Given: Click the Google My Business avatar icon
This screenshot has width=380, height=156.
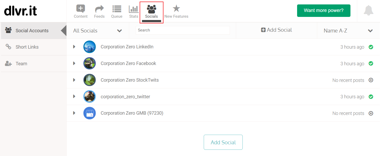Looking at the screenshot, I should (x=89, y=113).
